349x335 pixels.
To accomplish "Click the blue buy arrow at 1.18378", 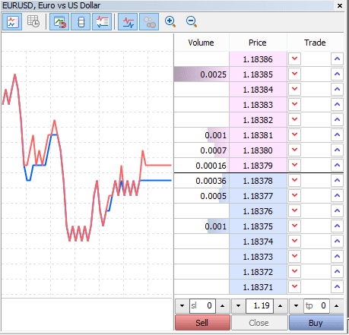I will [x=337, y=180].
